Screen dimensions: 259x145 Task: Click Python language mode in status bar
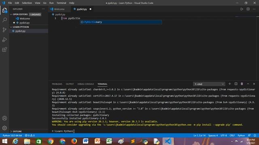pyautogui.click(x=241, y=135)
